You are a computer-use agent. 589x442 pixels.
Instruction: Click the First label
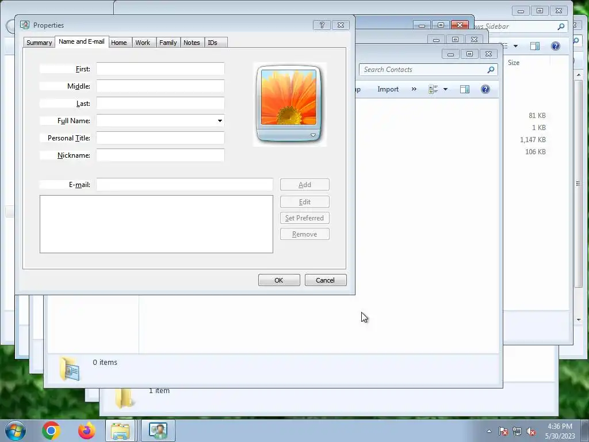pos(83,69)
